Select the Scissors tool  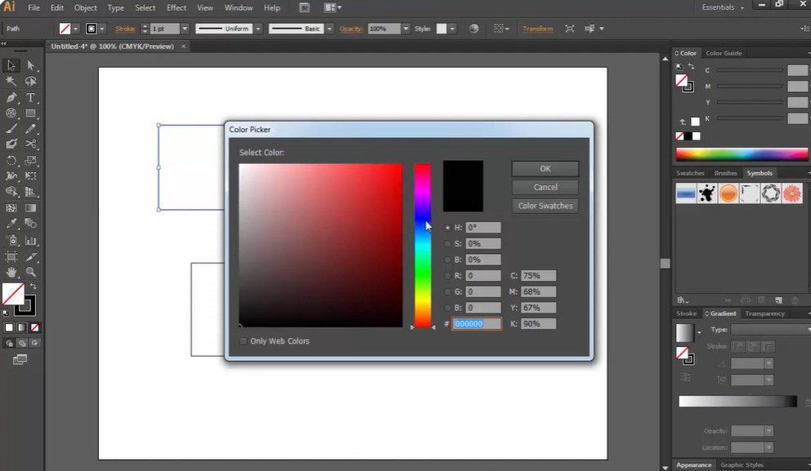(x=30, y=144)
